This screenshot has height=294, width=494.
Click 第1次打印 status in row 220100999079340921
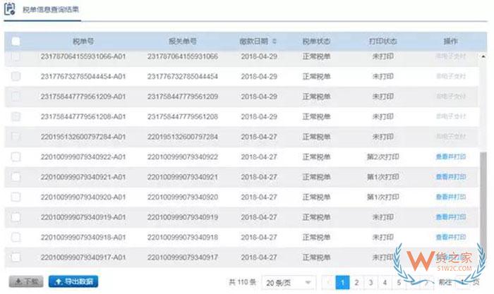(382, 177)
